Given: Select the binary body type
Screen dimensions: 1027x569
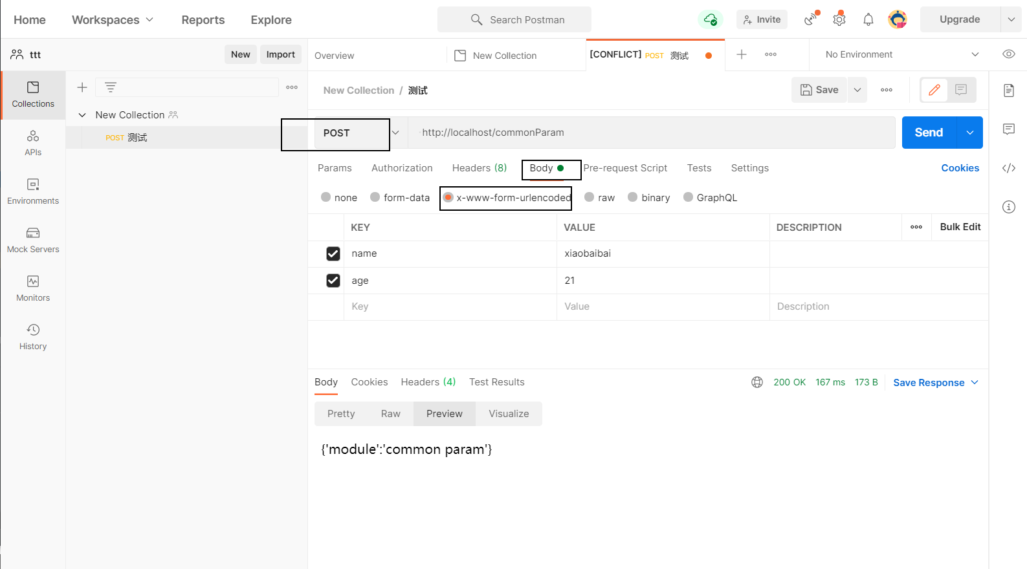Looking at the screenshot, I should pyautogui.click(x=649, y=197).
